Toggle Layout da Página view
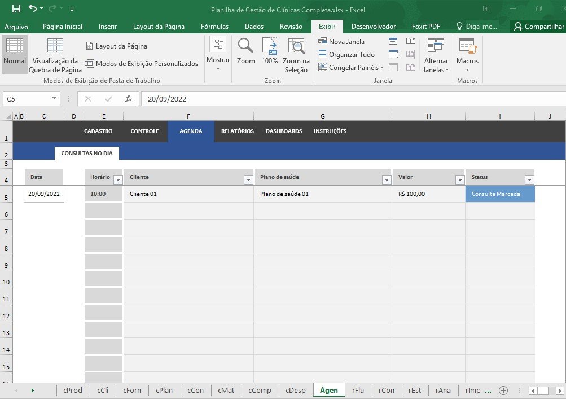The width and height of the screenshot is (566, 399). tap(116, 46)
